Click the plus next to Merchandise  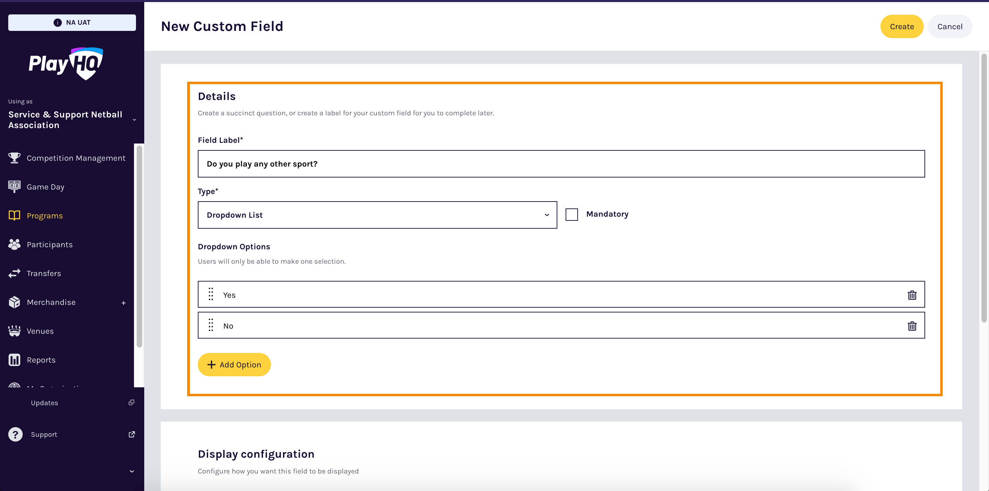(124, 302)
